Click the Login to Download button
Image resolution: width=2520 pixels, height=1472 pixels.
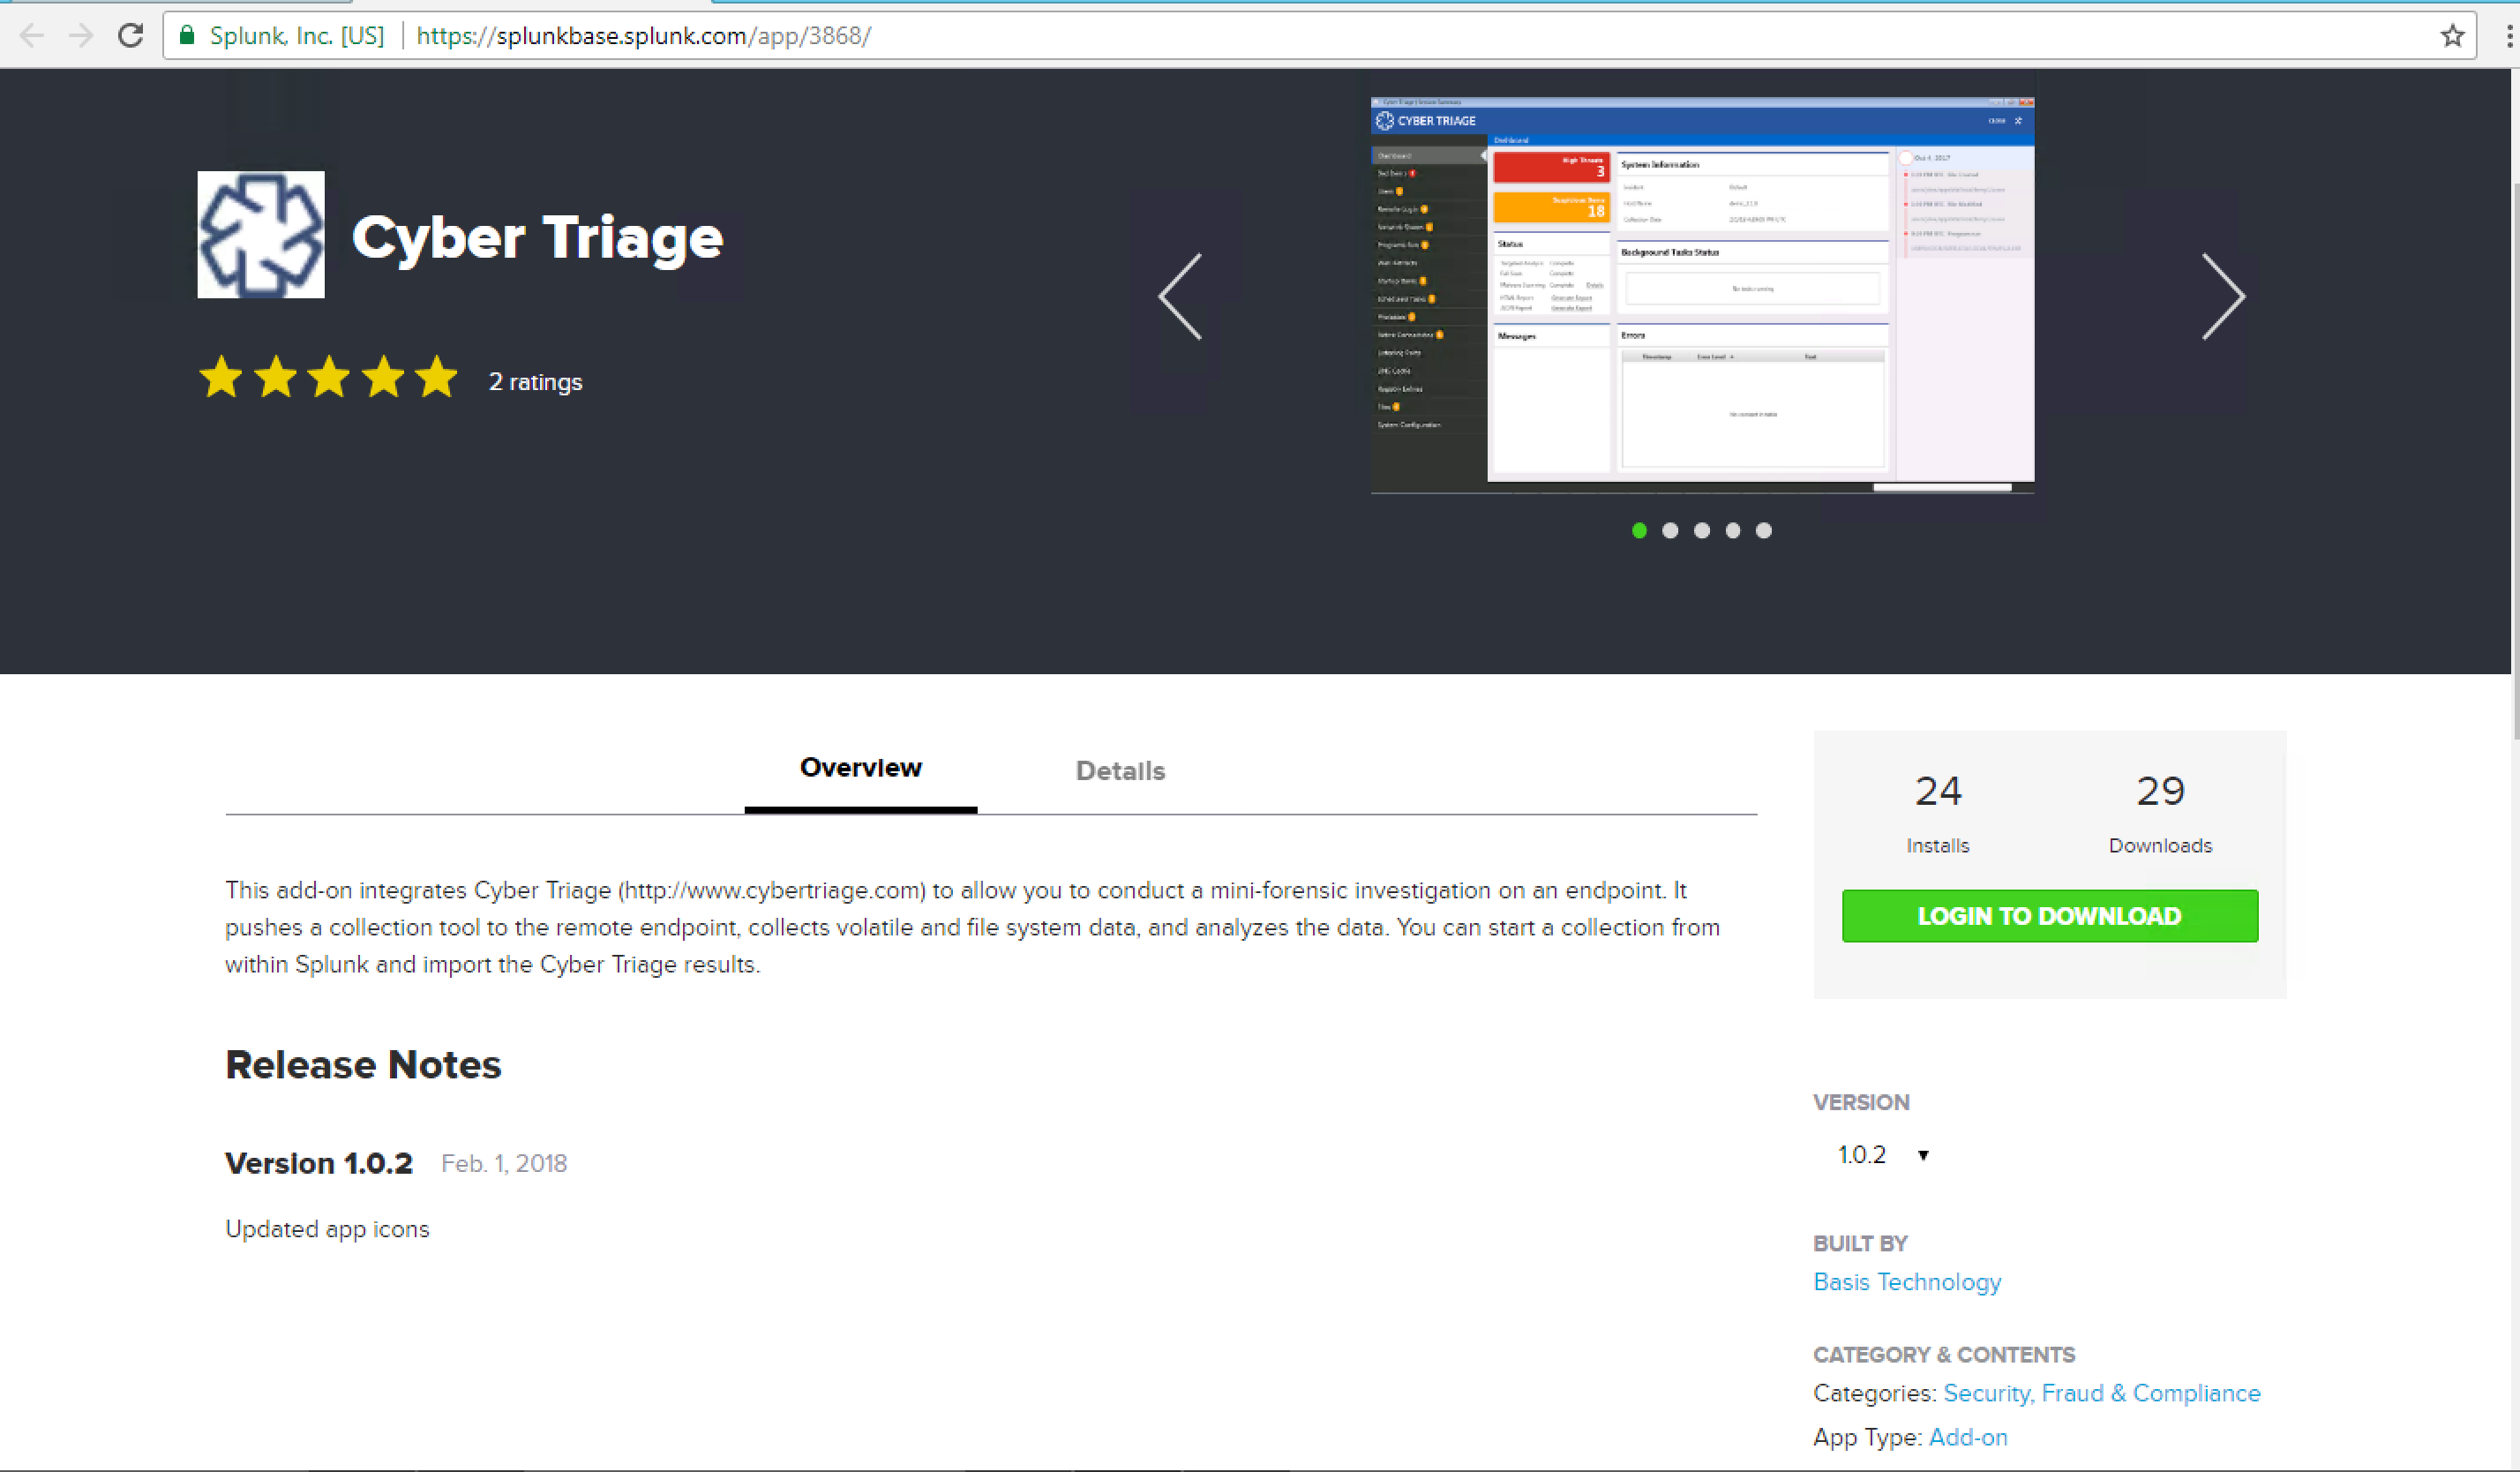tap(2049, 916)
